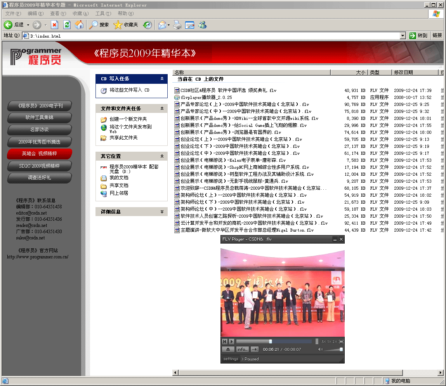Expand the 详细信息 panel

coord(162,212)
